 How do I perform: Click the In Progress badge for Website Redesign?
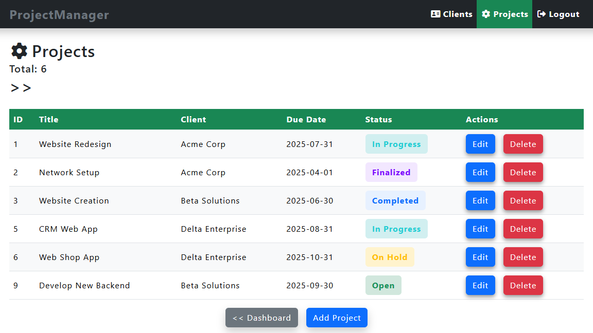396,144
